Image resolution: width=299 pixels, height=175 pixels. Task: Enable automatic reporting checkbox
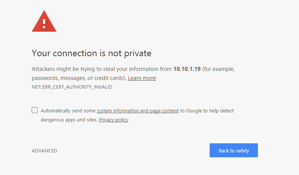35,110
